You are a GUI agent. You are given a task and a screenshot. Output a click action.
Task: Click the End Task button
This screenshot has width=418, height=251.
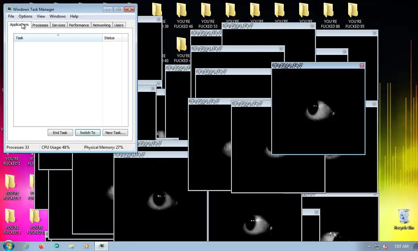click(60, 133)
